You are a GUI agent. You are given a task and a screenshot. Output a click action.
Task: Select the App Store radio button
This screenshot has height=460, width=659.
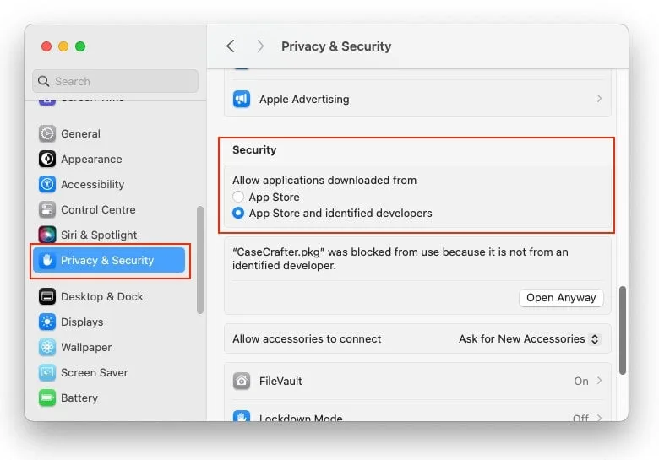pos(238,197)
